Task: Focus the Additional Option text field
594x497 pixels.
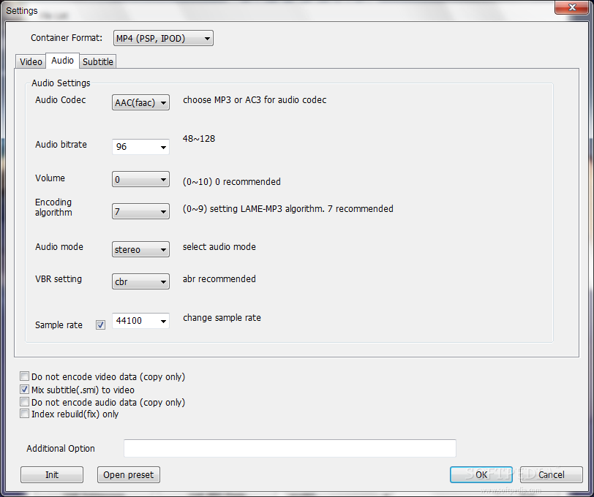Action: (290, 448)
